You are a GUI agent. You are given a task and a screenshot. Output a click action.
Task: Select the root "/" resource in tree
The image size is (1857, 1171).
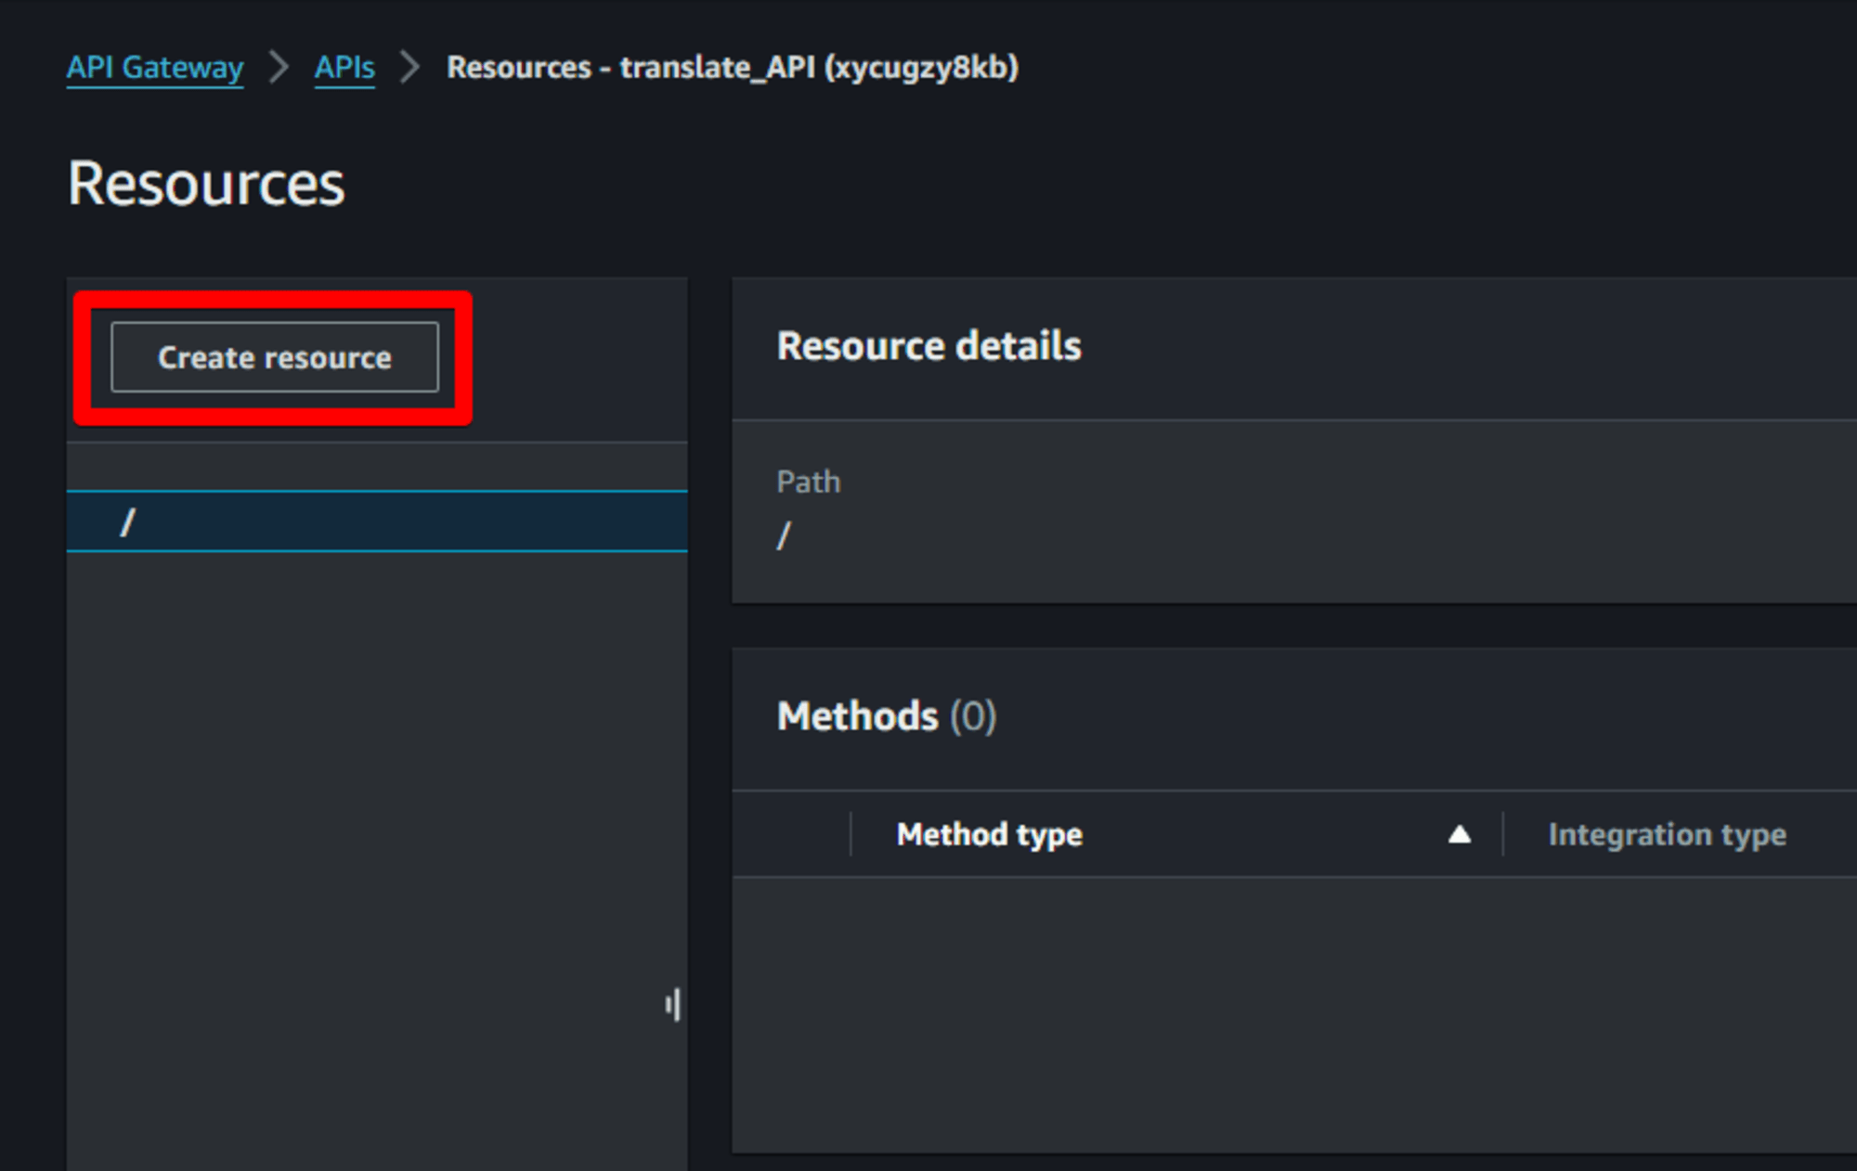pos(377,521)
